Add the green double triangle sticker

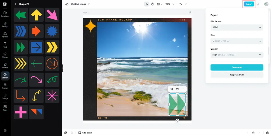(x=21, y=47)
